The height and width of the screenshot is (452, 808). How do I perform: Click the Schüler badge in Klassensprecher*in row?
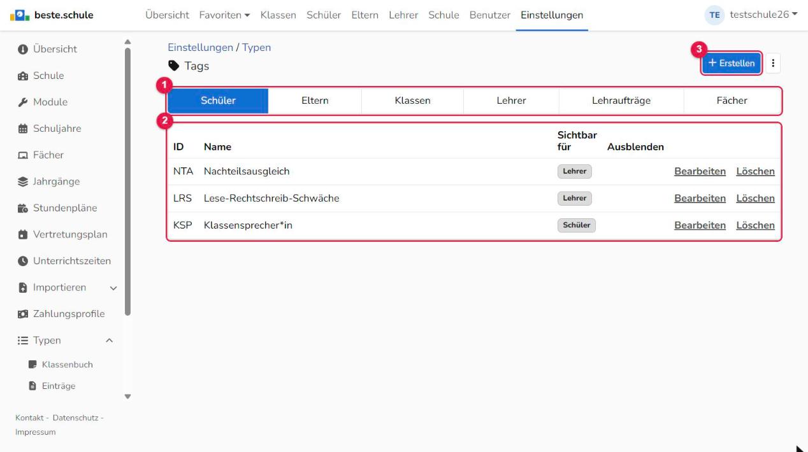coord(577,225)
